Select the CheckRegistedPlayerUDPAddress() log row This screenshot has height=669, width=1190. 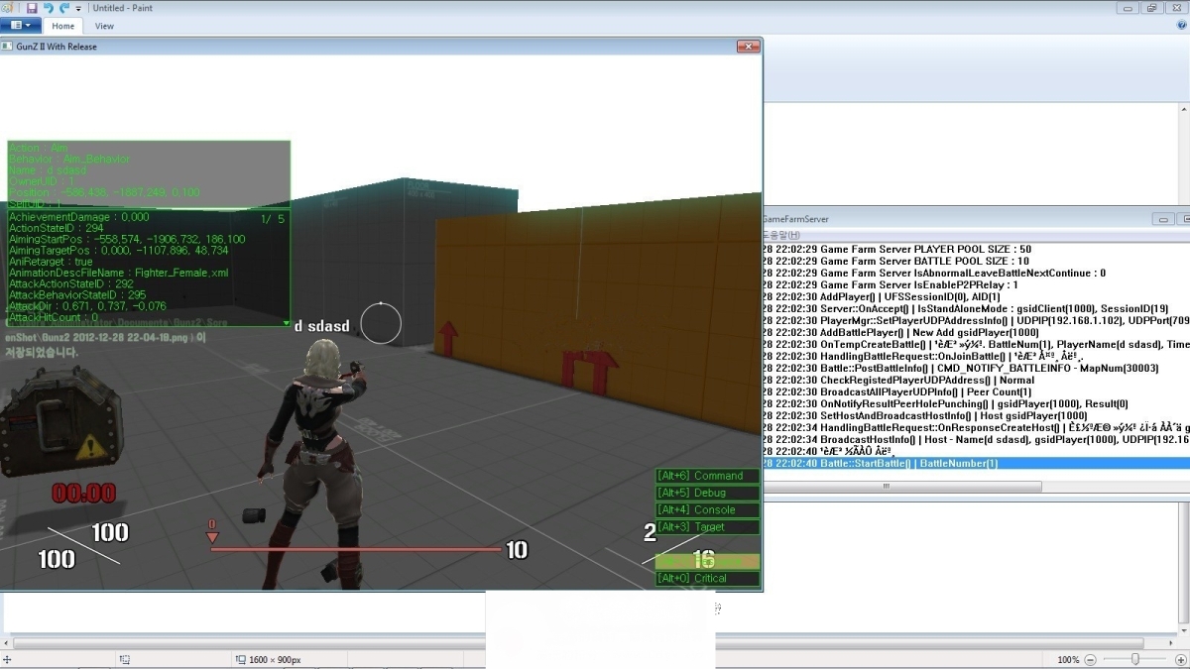click(976, 380)
